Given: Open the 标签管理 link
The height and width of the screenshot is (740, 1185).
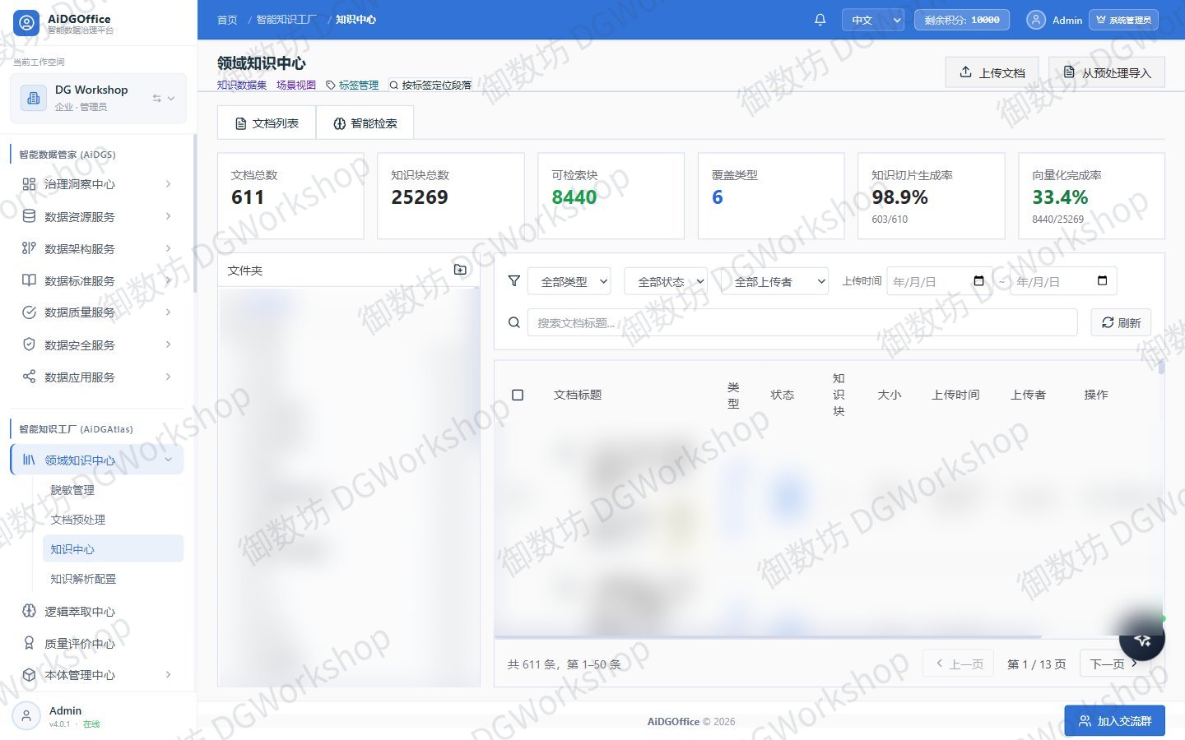Looking at the screenshot, I should point(352,85).
